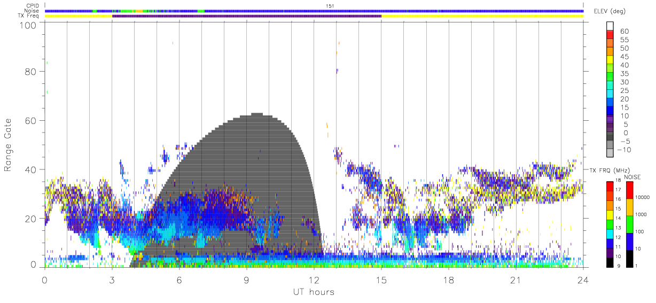Click the Range Gate axis title
The width and height of the screenshot is (656, 303).
pyautogui.click(x=9, y=146)
